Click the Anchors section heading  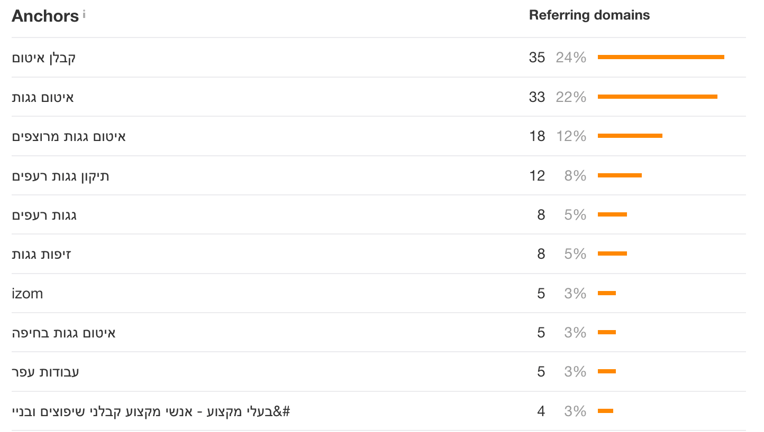[x=45, y=16]
